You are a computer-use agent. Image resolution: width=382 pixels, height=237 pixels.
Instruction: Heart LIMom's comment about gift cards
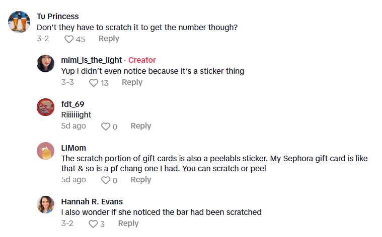pyautogui.click(x=106, y=180)
